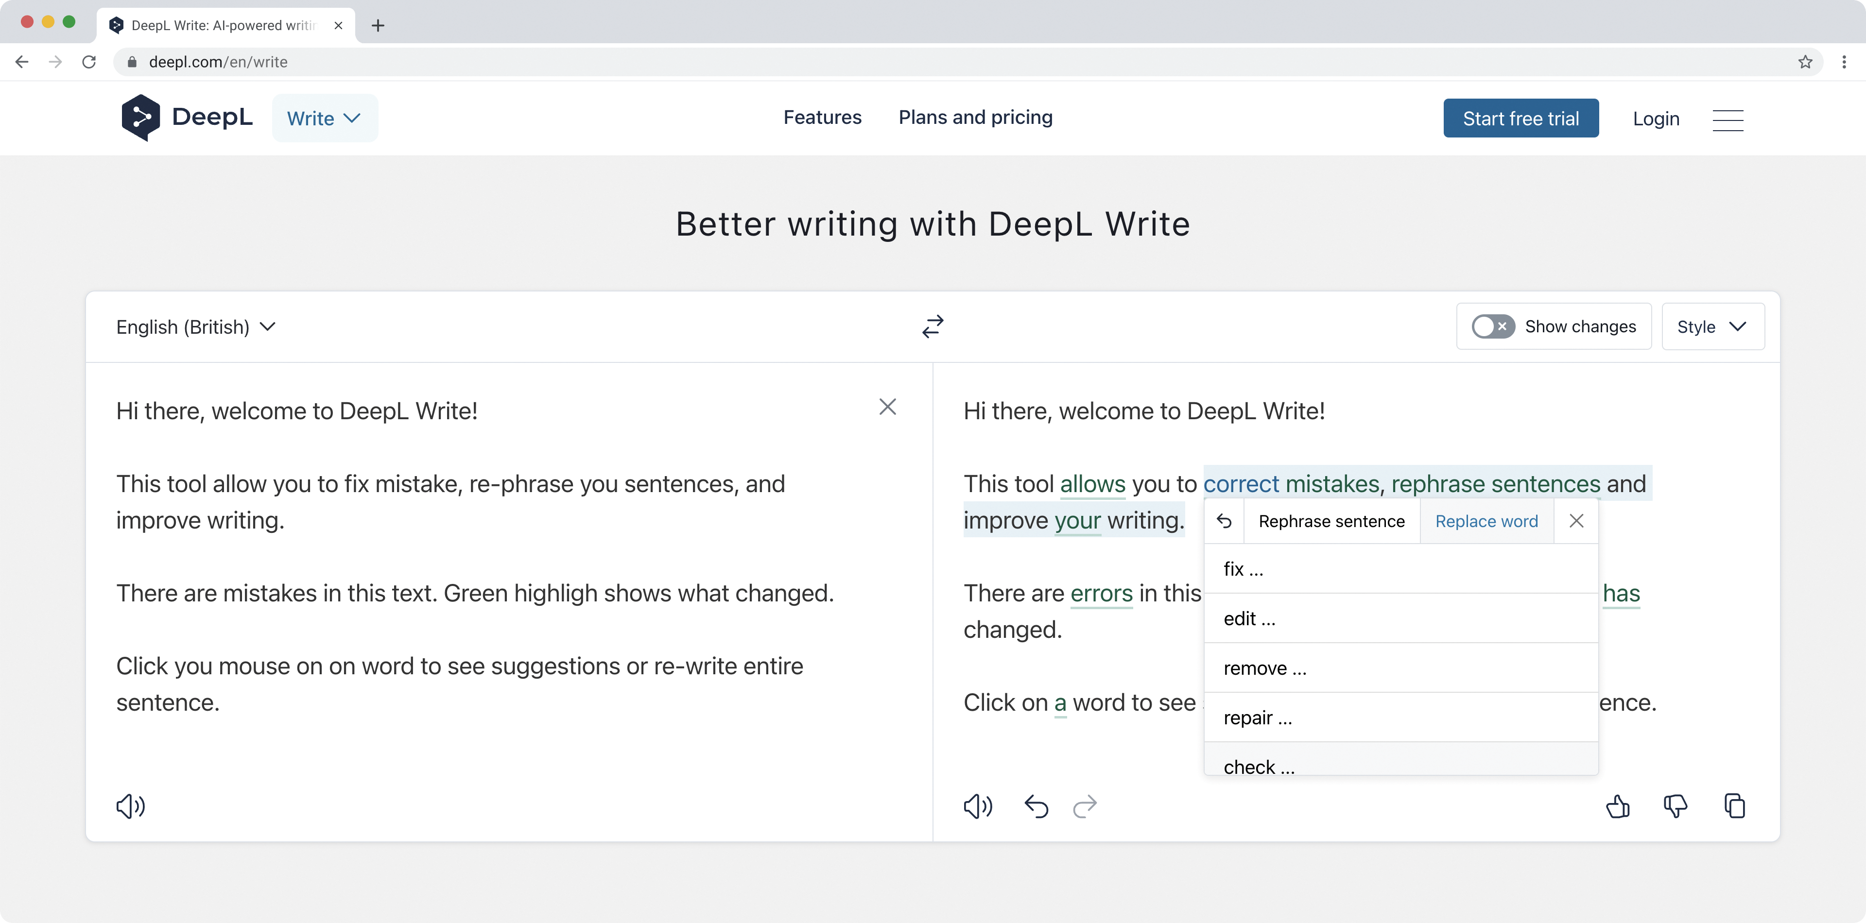
Task: Switch to Rephrase sentence tab
Action: point(1331,521)
